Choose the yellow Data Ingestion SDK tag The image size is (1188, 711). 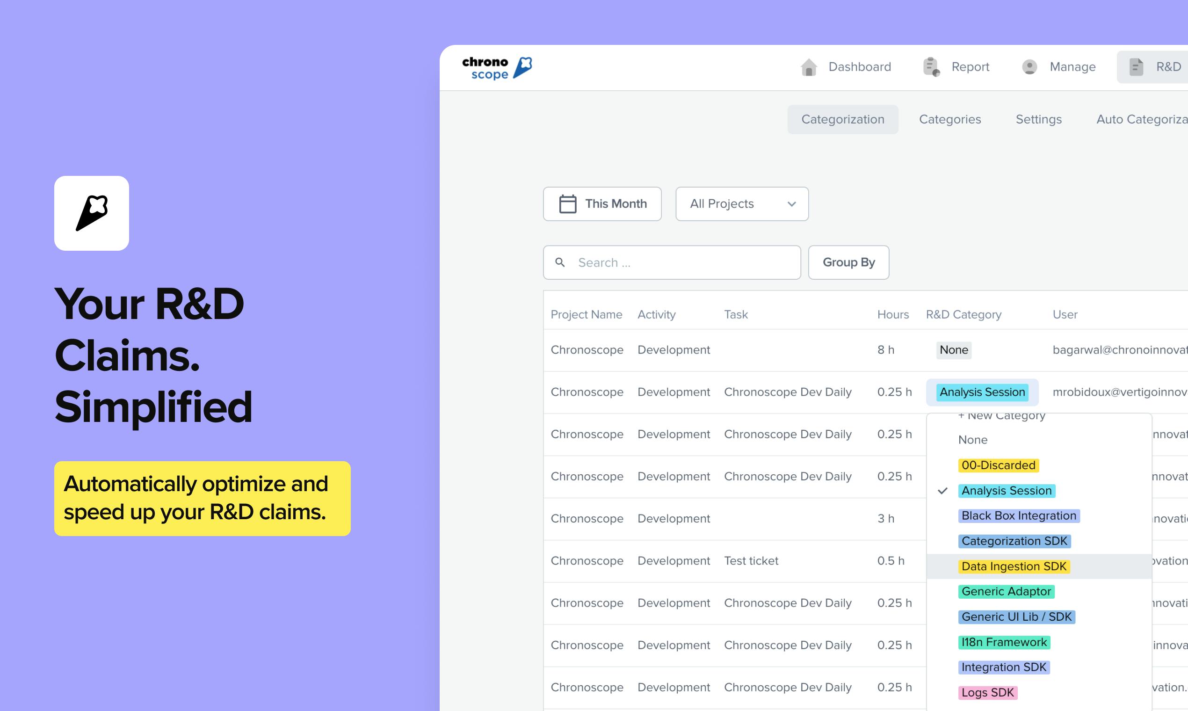click(1014, 566)
